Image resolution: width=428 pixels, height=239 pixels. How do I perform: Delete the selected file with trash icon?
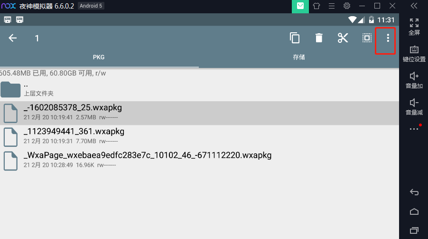tap(319, 38)
